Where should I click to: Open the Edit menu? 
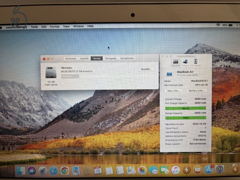44,27
